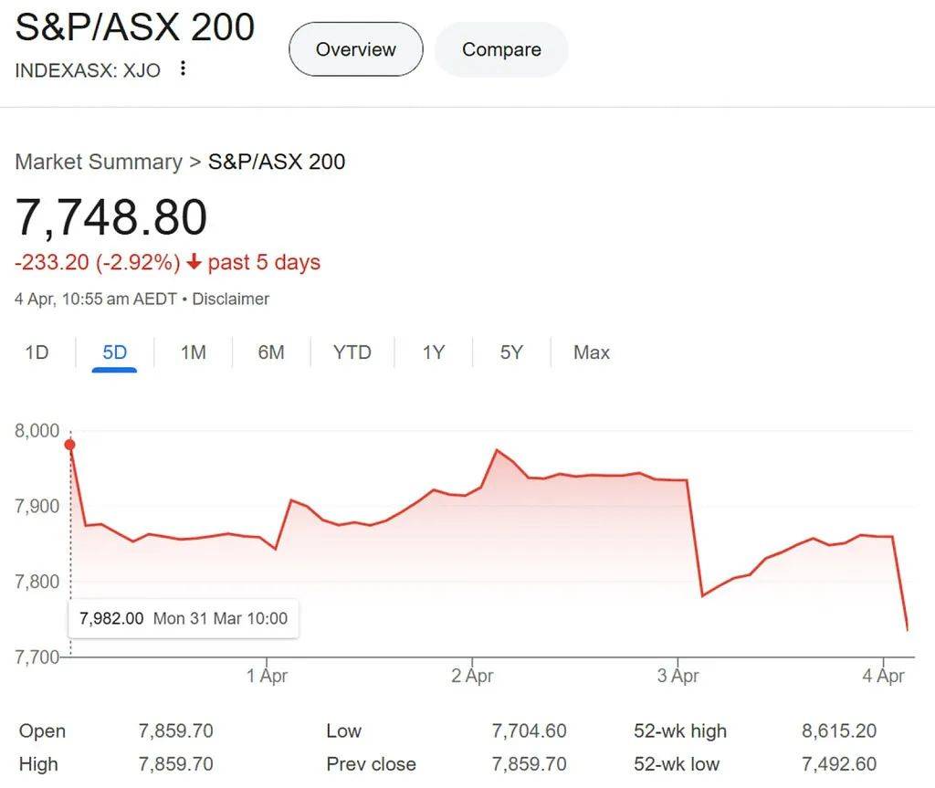Follow the Market Summary breadcrumb link

click(99, 162)
